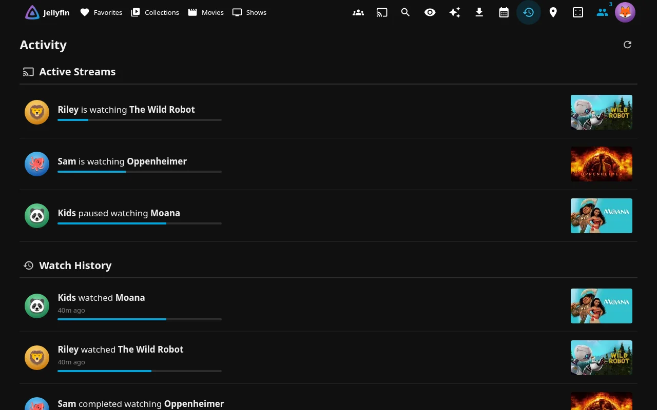657x410 pixels.
Task: Click the cast to device icon
Action: pyautogui.click(x=382, y=12)
